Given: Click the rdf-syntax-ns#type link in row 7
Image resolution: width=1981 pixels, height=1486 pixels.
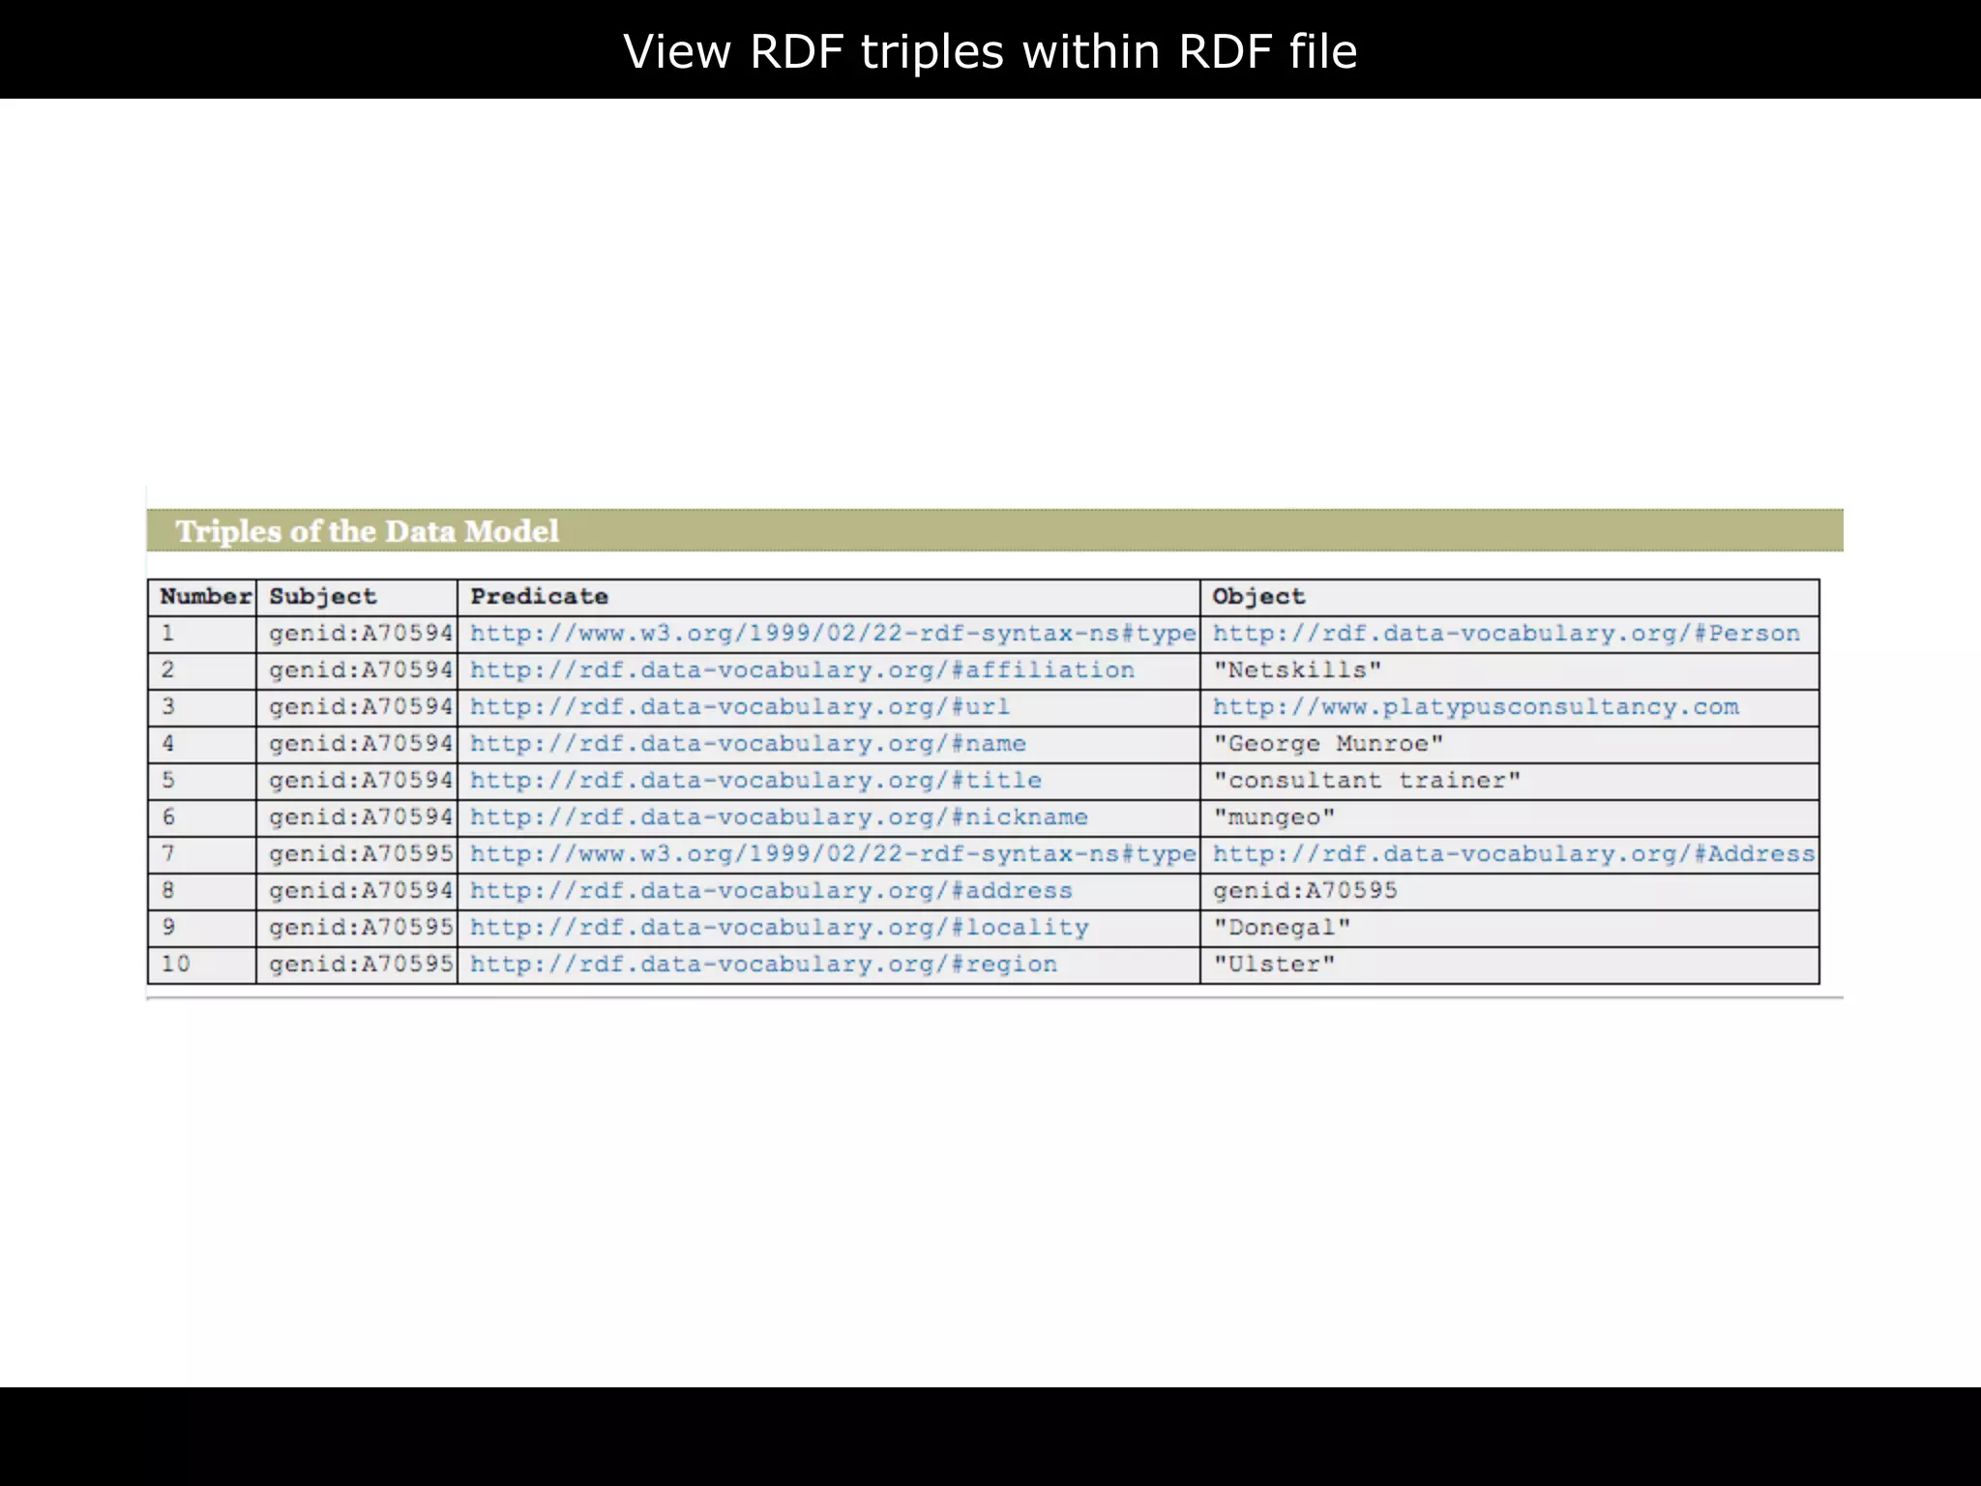Looking at the screenshot, I should click(x=833, y=854).
